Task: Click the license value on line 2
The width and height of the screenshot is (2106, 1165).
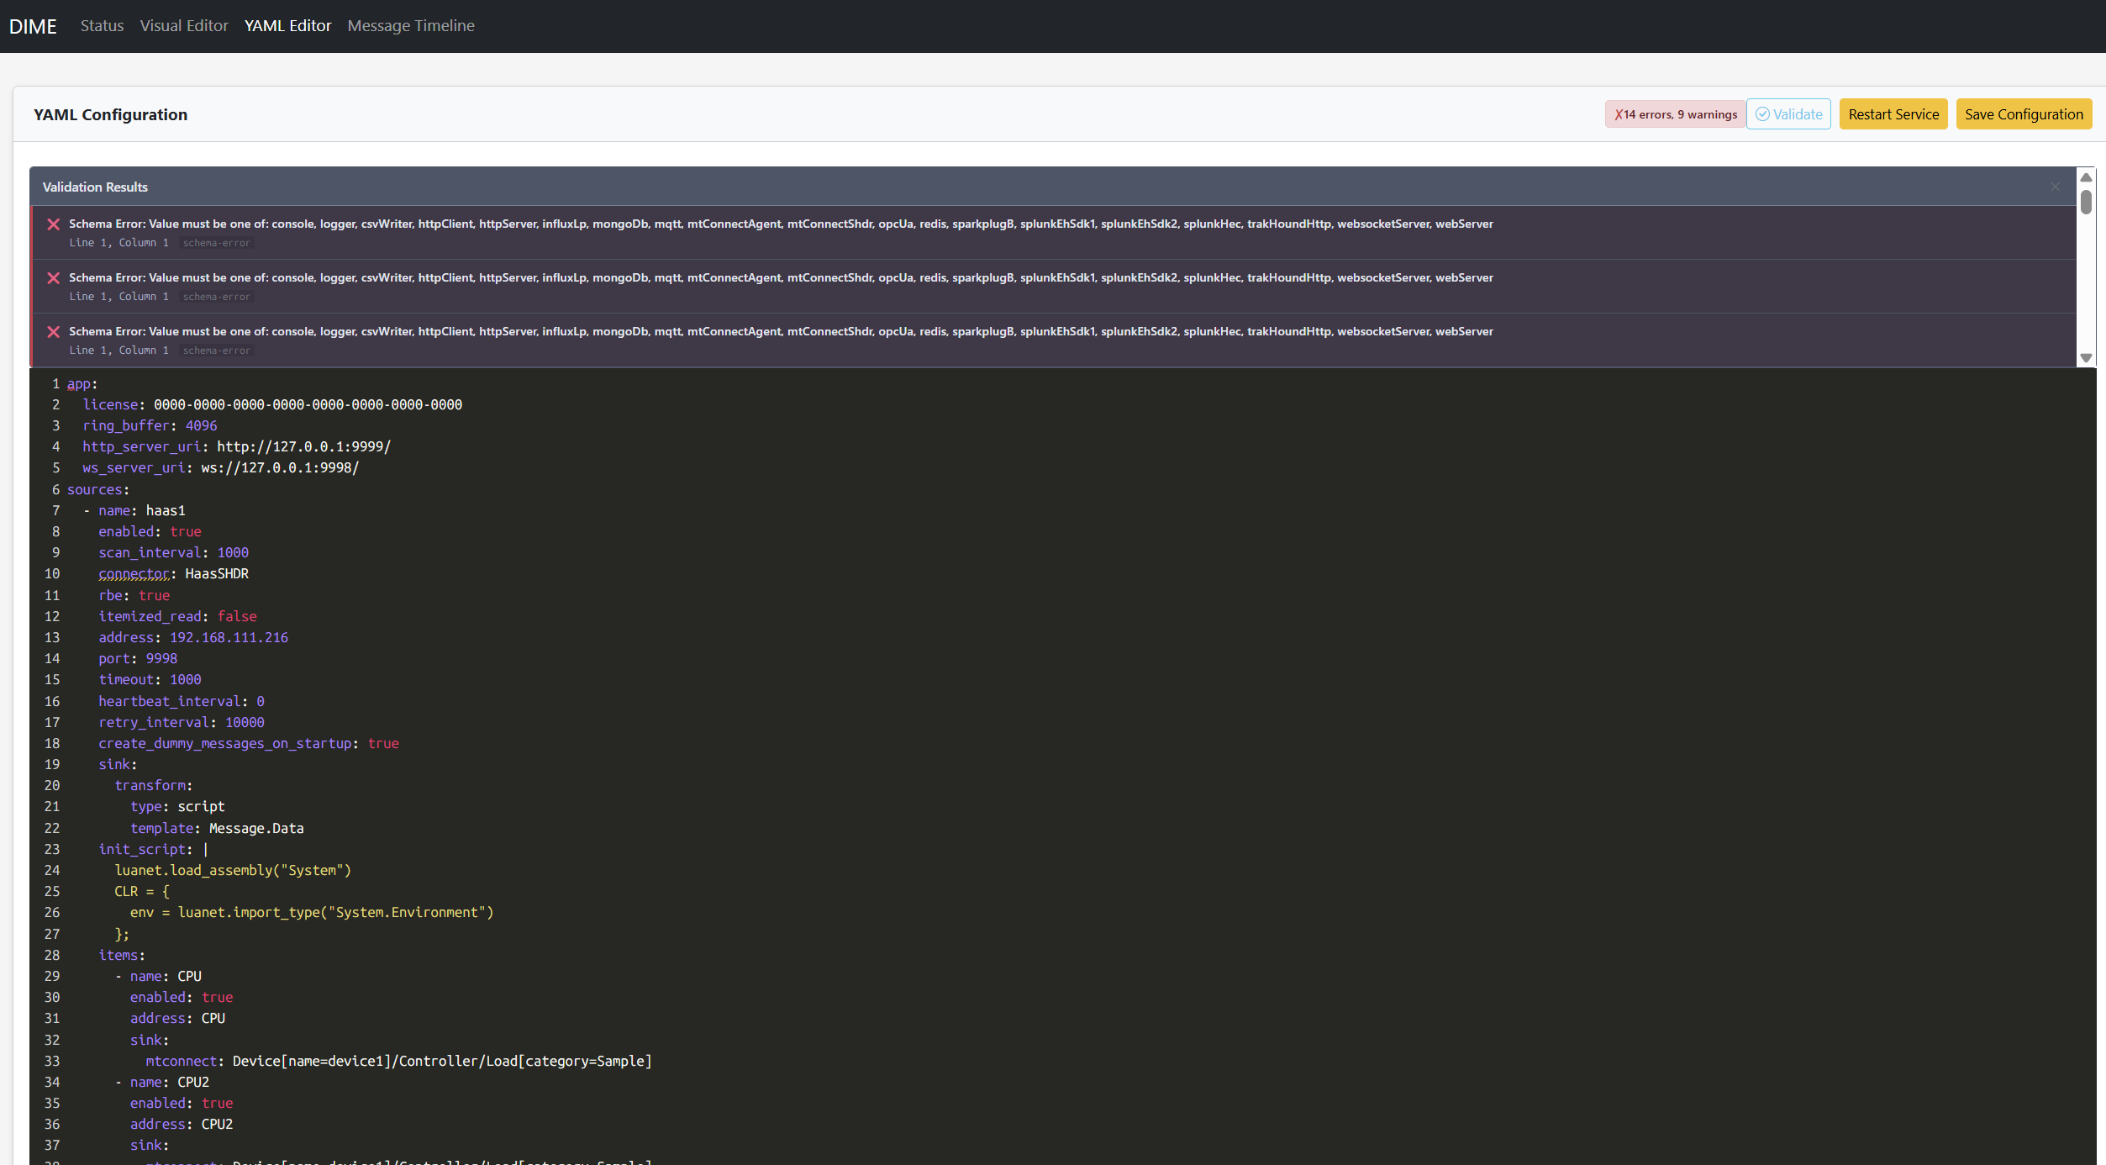Action: [308, 405]
